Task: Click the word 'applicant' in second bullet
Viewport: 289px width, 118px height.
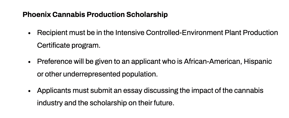Action: pyautogui.click(x=146, y=62)
